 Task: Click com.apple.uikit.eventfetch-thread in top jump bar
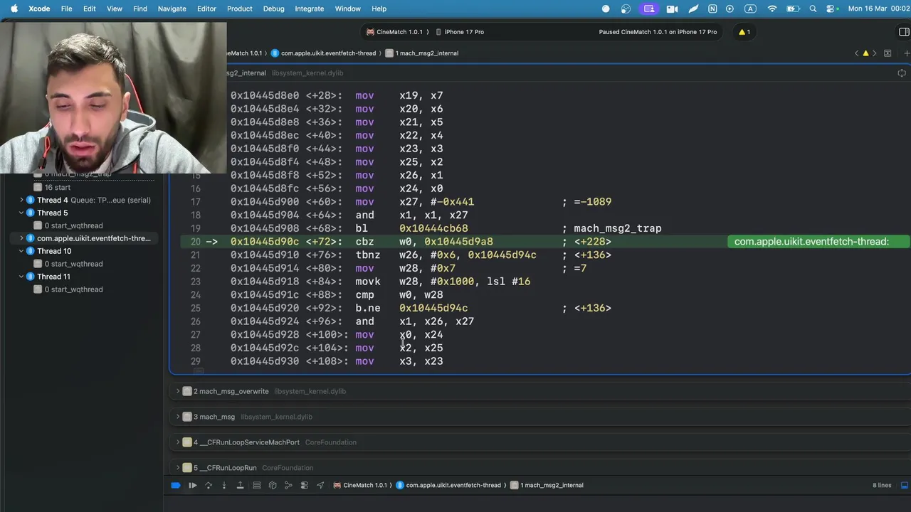point(324,53)
